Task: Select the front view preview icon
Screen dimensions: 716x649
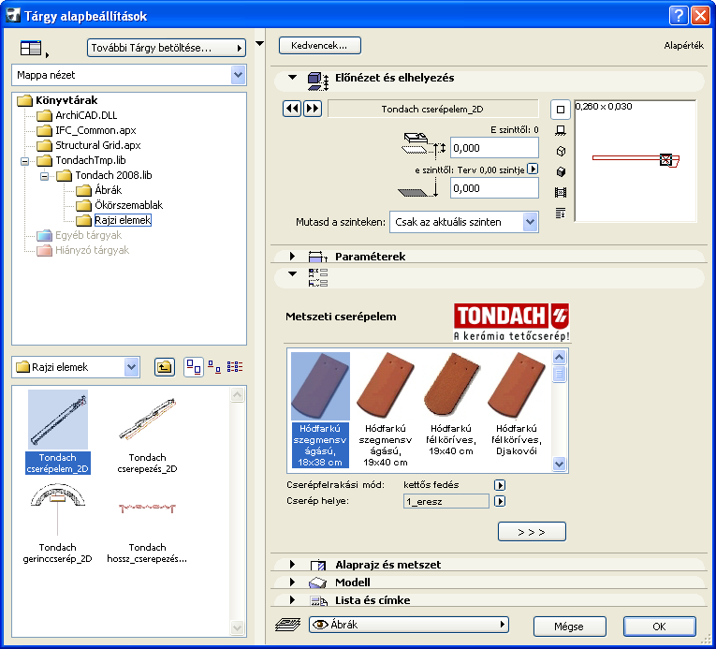Action: pyautogui.click(x=561, y=131)
